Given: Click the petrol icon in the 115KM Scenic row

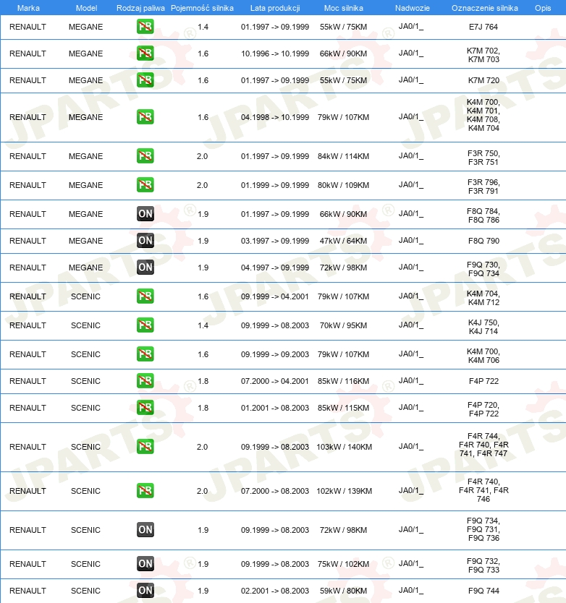Looking at the screenshot, I should tap(145, 407).
